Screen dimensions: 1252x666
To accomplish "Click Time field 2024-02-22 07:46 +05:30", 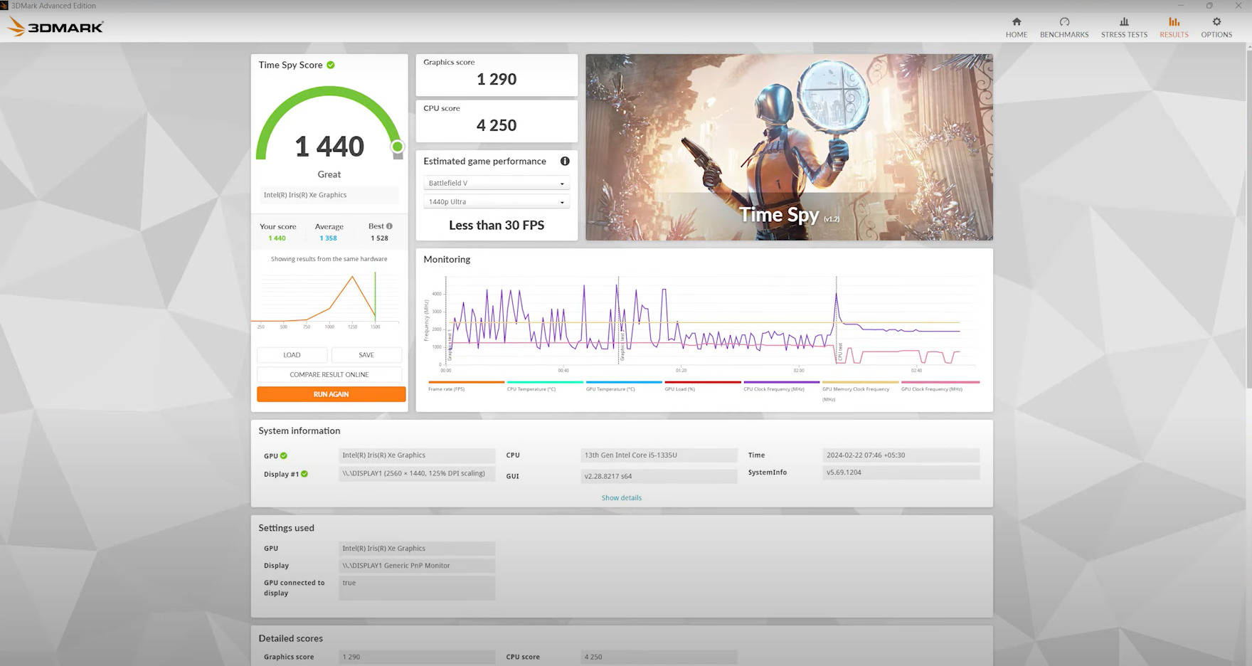I will tap(901, 455).
